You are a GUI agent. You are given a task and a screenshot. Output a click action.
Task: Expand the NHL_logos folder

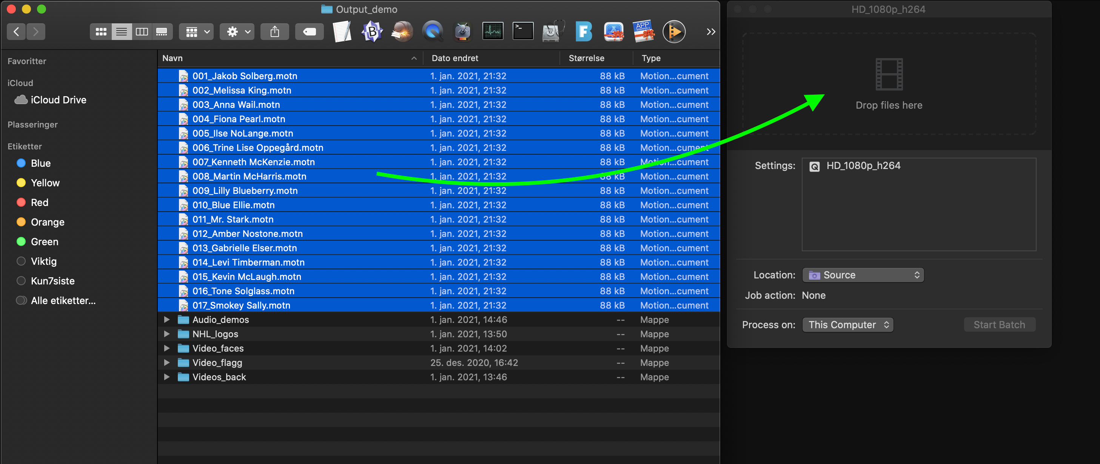[x=167, y=334]
